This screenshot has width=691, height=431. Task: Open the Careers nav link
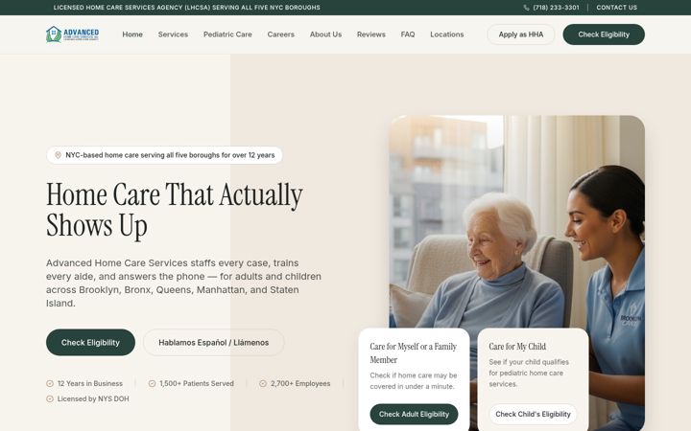coord(280,34)
